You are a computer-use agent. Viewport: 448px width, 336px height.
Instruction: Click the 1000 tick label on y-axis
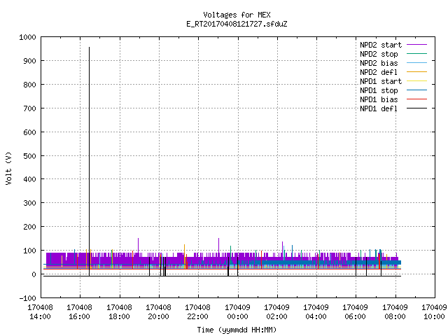[x=27, y=37]
